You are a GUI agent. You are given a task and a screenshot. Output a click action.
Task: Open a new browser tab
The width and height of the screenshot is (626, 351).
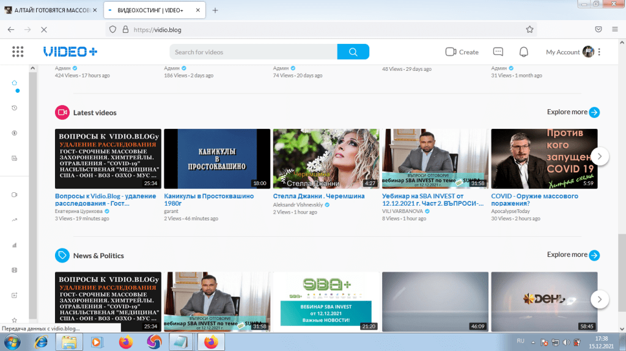215,10
